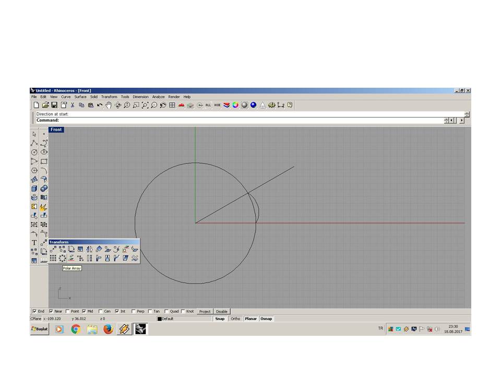Image resolution: width=501 pixels, height=376 pixels.
Task: Click the Zoom Window icon
Action: 136,105
